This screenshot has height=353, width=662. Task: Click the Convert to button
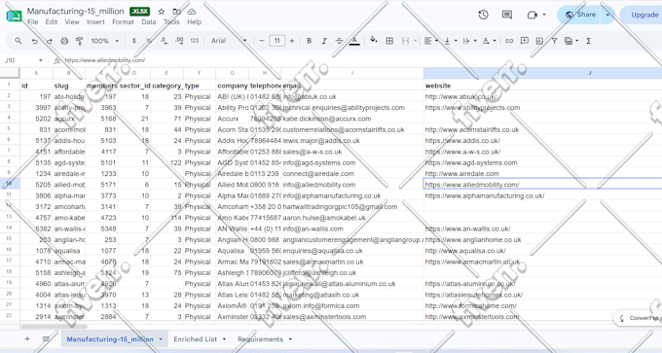click(639, 318)
